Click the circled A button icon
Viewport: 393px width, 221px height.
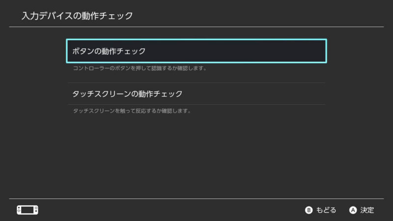353,210
